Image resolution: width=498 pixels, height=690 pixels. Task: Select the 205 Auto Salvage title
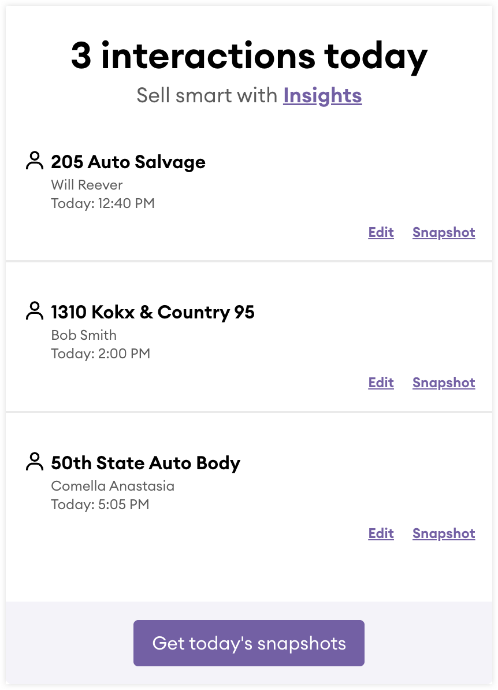click(128, 162)
